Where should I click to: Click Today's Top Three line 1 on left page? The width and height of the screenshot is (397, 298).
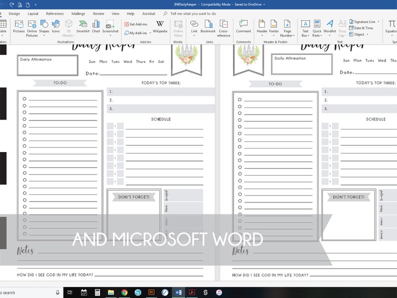coord(161,91)
